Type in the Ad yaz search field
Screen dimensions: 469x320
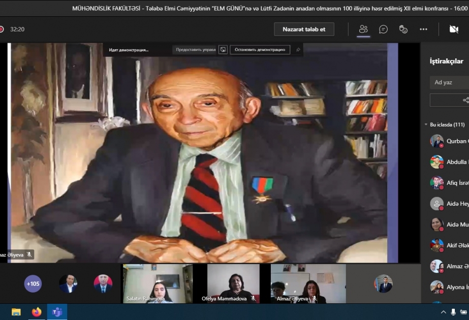[449, 82]
